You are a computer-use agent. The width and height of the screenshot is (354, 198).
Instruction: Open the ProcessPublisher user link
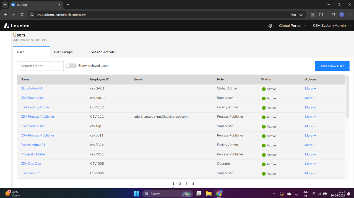[33, 154]
